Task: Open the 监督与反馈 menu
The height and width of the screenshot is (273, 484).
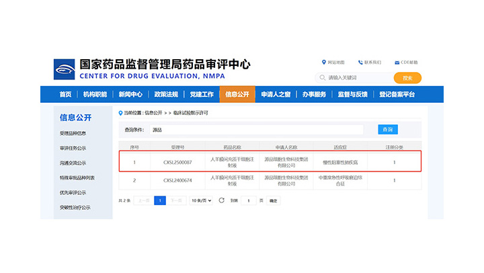Action: coord(352,94)
